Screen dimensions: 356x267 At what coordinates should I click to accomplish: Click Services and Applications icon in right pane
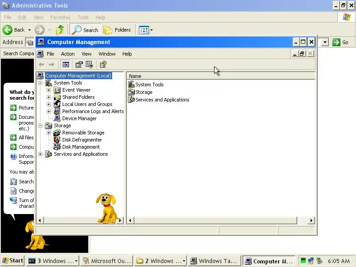tap(131, 100)
